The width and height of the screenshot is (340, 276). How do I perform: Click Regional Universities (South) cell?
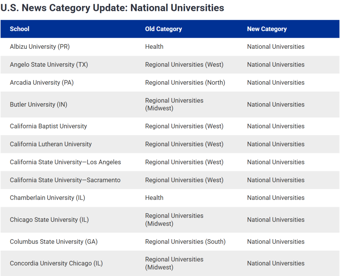(x=185, y=242)
